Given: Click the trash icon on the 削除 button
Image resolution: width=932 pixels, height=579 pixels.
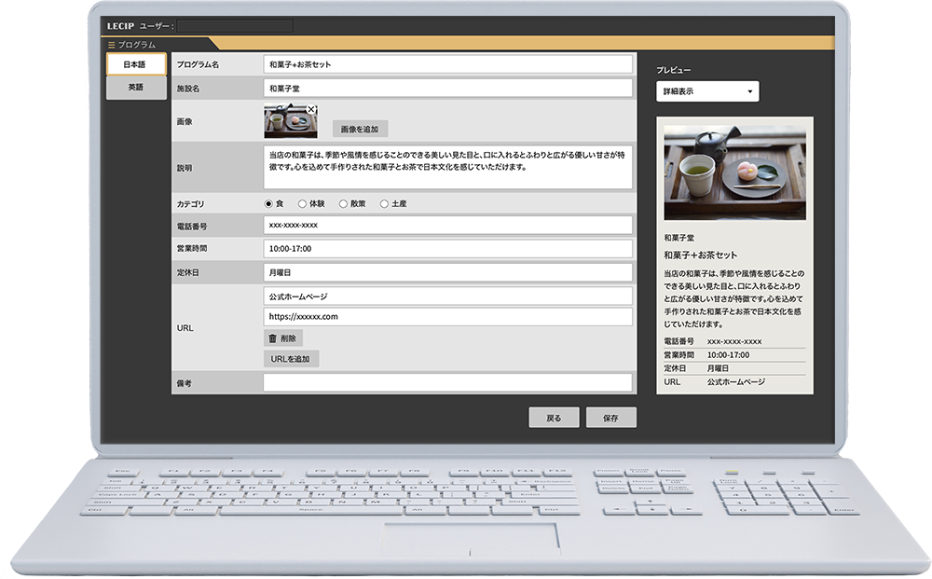Looking at the screenshot, I should tap(273, 338).
